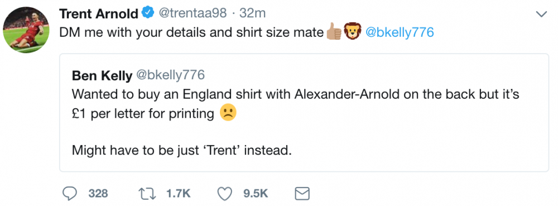Click the grey @bkelly776 handle in quote

tap(170, 75)
